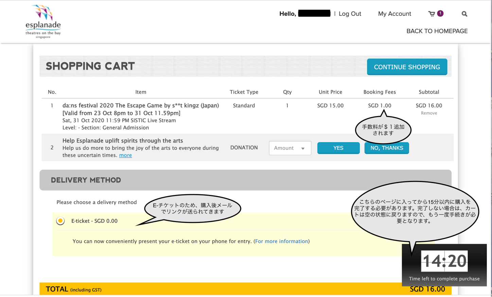
Task: Open the donation 'more' link
Action: [x=125, y=155]
